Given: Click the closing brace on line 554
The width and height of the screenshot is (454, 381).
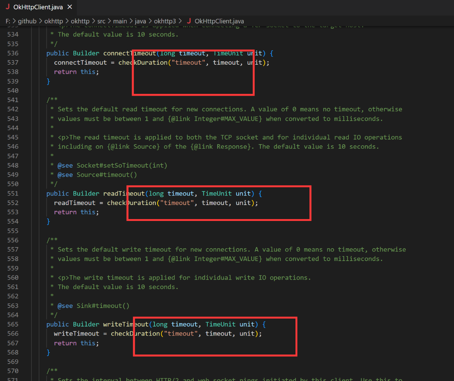Looking at the screenshot, I should pos(48,221).
